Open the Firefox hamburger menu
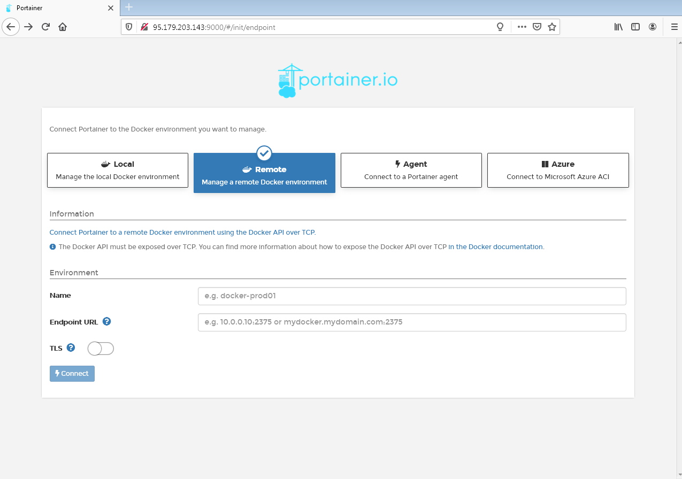Screen dimensions: 682x479 pos(674,27)
